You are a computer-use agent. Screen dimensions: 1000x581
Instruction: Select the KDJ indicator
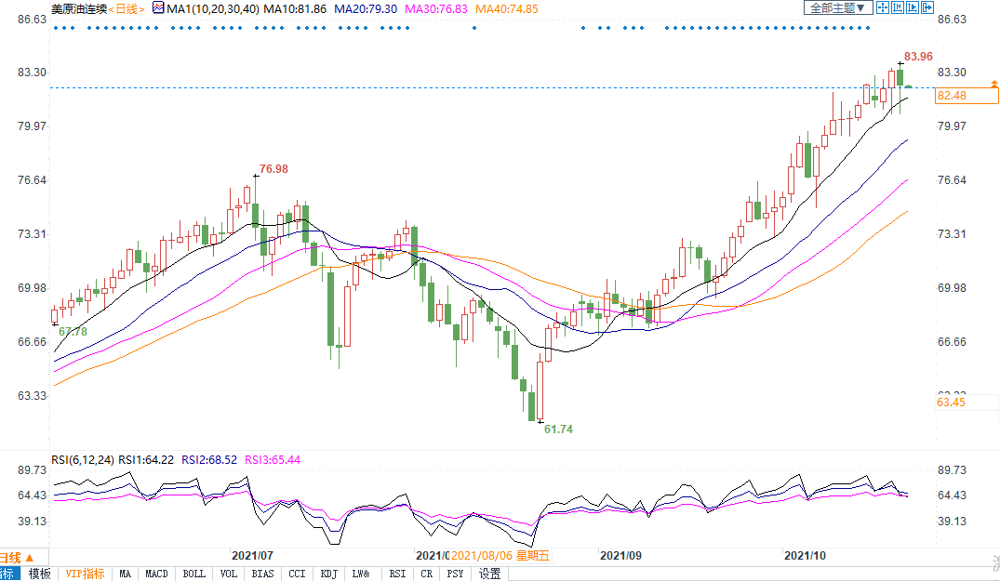[x=328, y=574]
